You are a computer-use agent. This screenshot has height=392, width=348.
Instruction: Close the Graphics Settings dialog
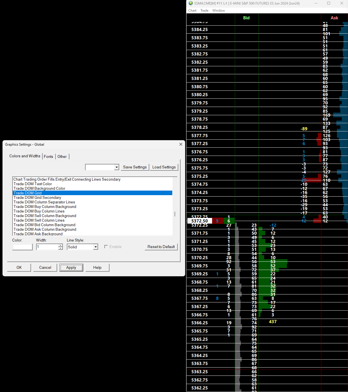click(181, 144)
